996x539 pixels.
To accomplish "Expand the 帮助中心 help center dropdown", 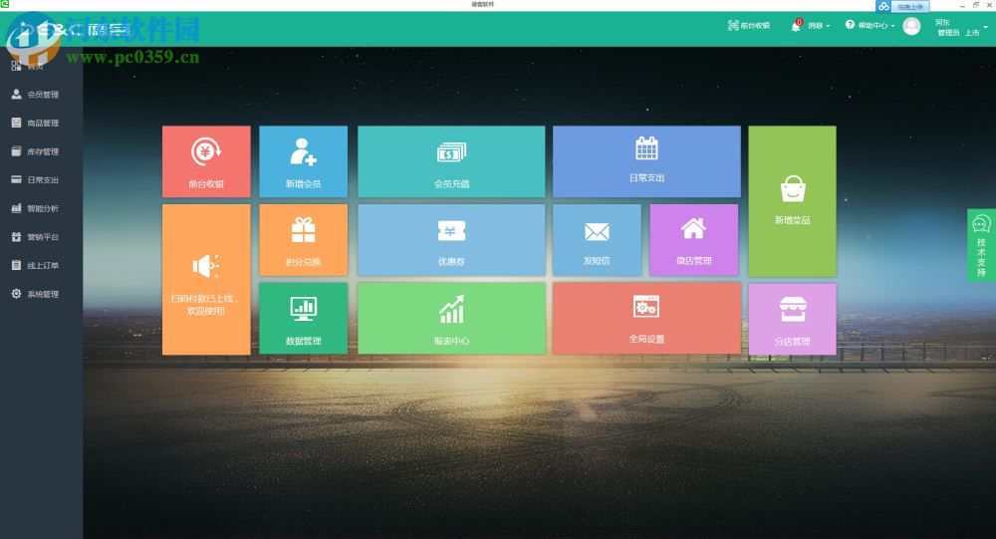I will [875, 26].
